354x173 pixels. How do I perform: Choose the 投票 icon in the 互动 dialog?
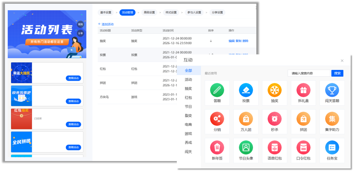246,90
